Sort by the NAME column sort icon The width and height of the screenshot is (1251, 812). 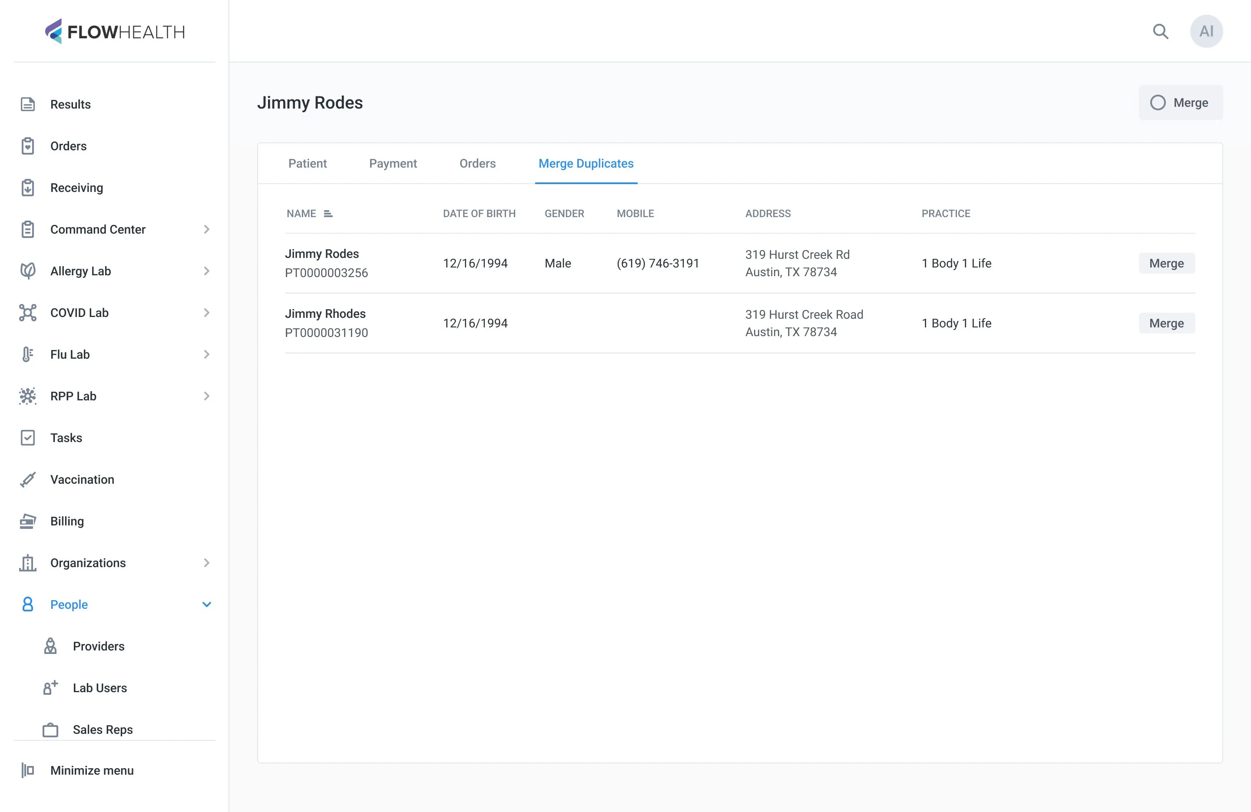(328, 213)
